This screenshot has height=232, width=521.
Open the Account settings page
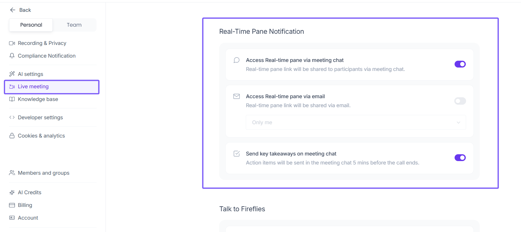[x=28, y=218]
